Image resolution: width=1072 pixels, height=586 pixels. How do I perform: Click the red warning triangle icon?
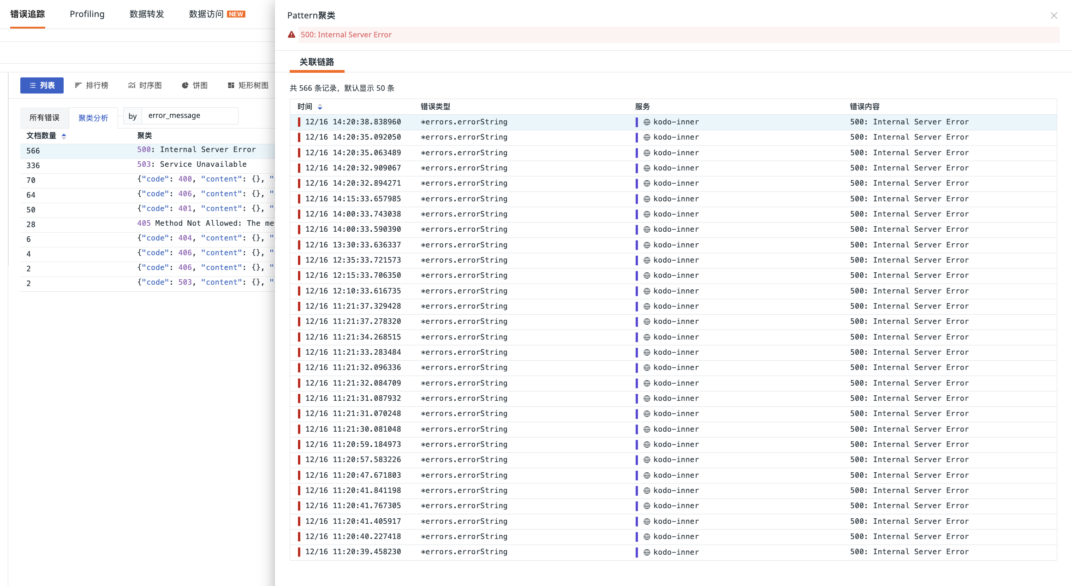(292, 35)
